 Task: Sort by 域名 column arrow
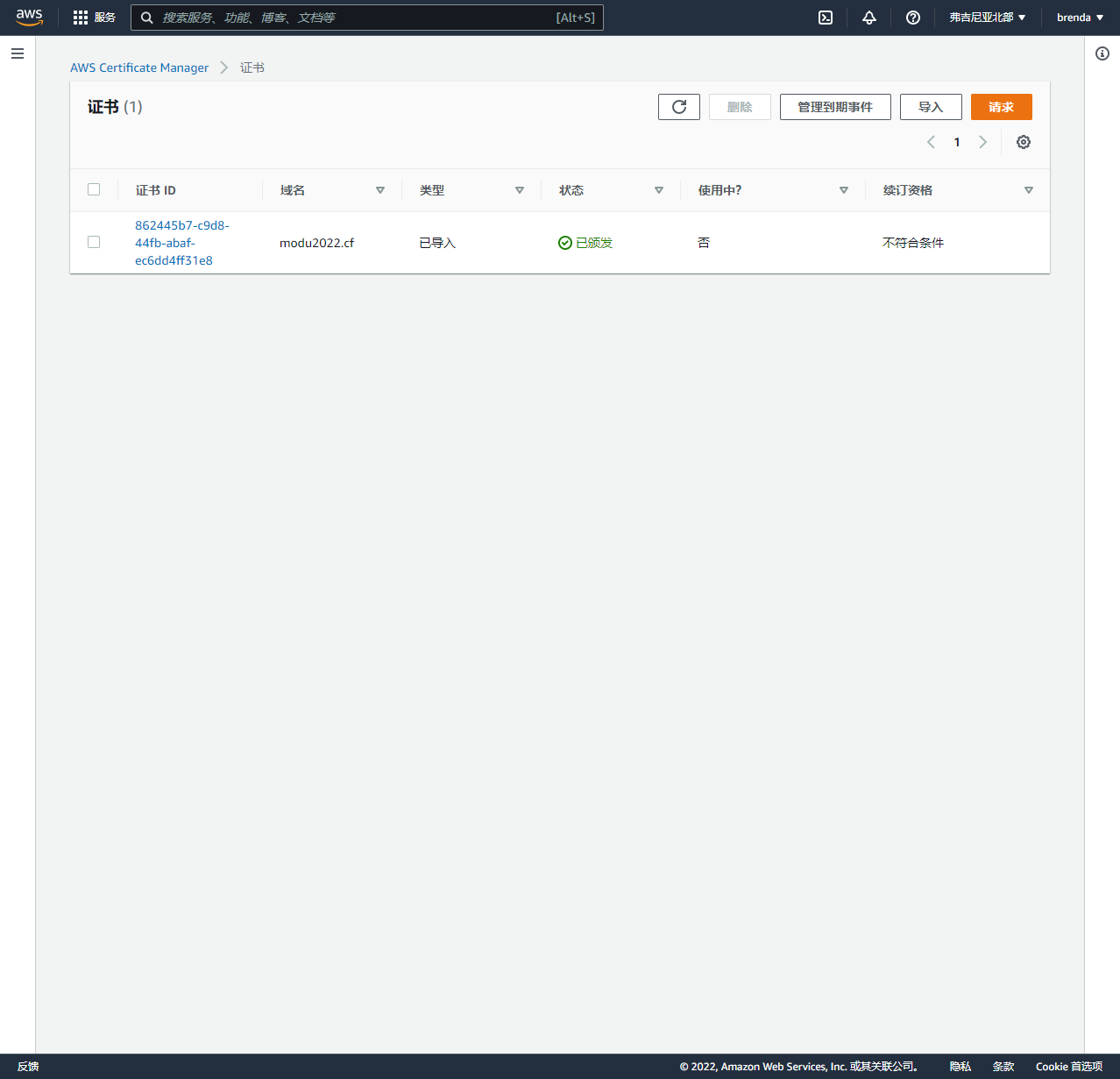click(380, 190)
